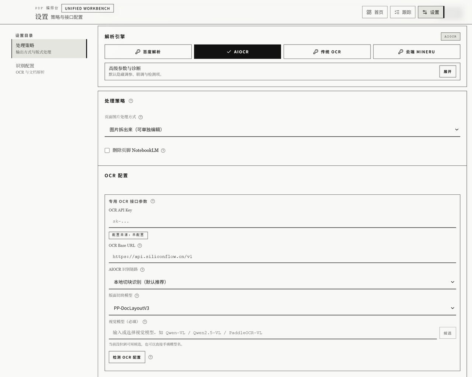Image resolution: width=472 pixels, height=377 pixels.
Task: Open help icon beside 处理策略 heading
Action: (x=131, y=101)
